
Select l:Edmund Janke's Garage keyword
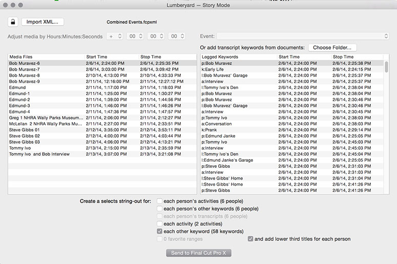pyautogui.click(x=292, y=160)
